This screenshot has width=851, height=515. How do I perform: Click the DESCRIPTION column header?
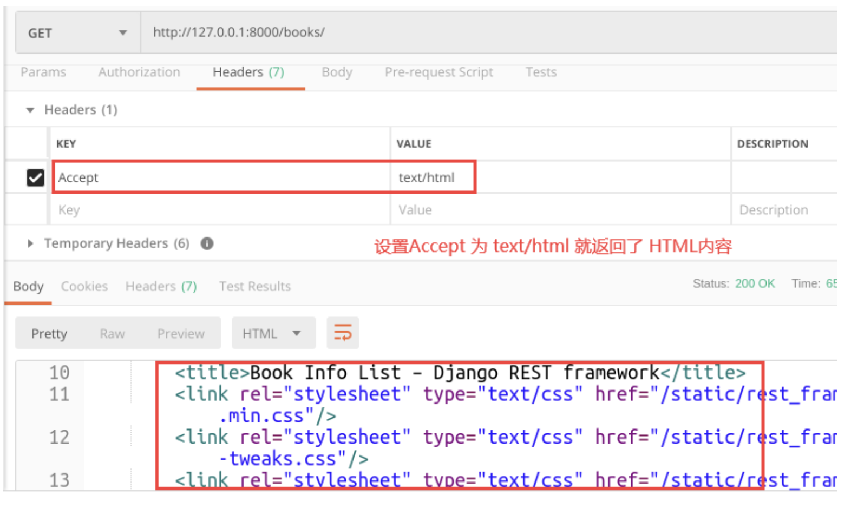773,144
